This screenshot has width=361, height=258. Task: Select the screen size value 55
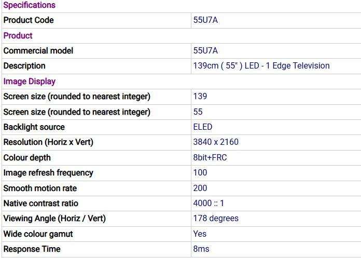[x=198, y=112]
